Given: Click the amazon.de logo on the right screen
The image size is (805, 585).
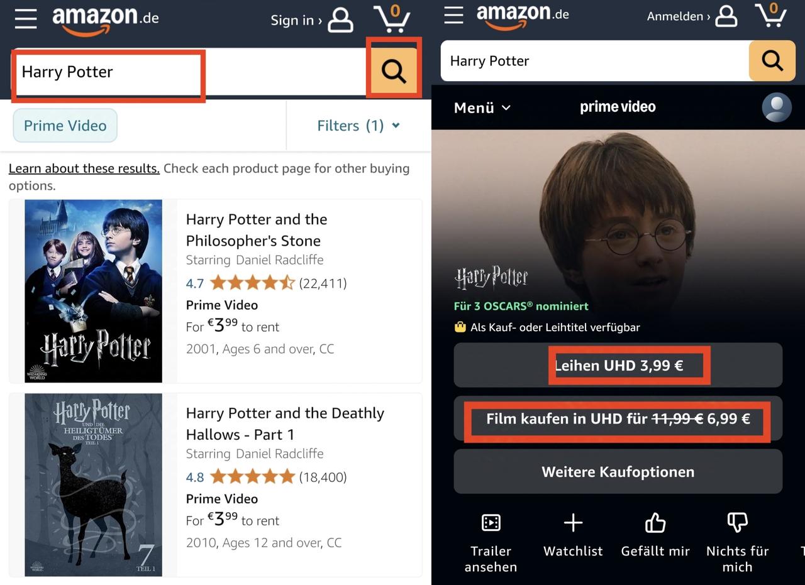Looking at the screenshot, I should pyautogui.click(x=523, y=16).
